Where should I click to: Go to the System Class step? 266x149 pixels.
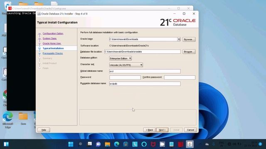tap(49, 38)
